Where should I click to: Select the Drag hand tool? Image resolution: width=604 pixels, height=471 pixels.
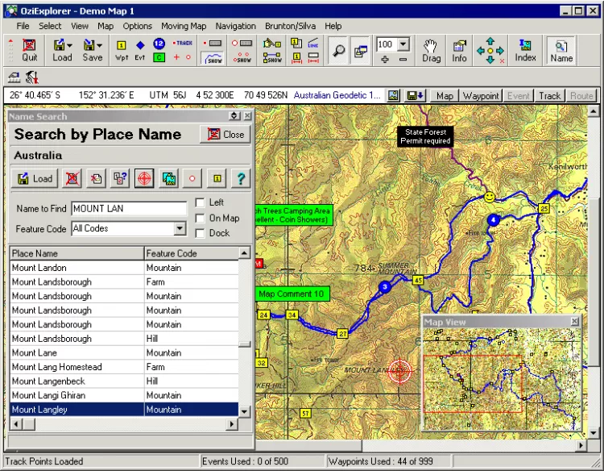coord(432,50)
